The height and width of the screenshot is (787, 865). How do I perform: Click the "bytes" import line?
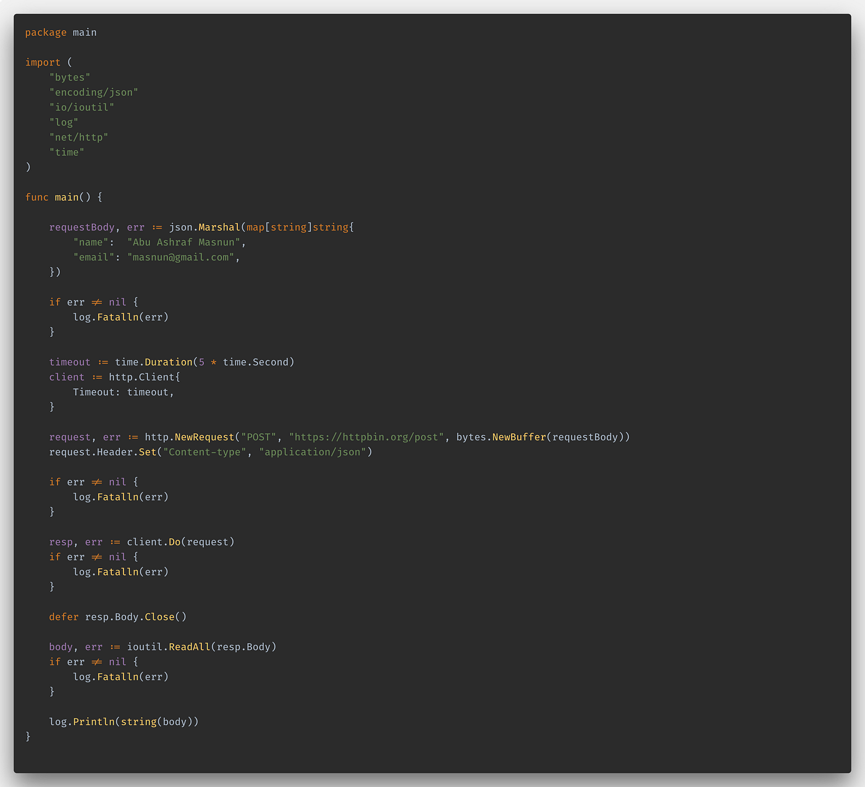tap(69, 77)
